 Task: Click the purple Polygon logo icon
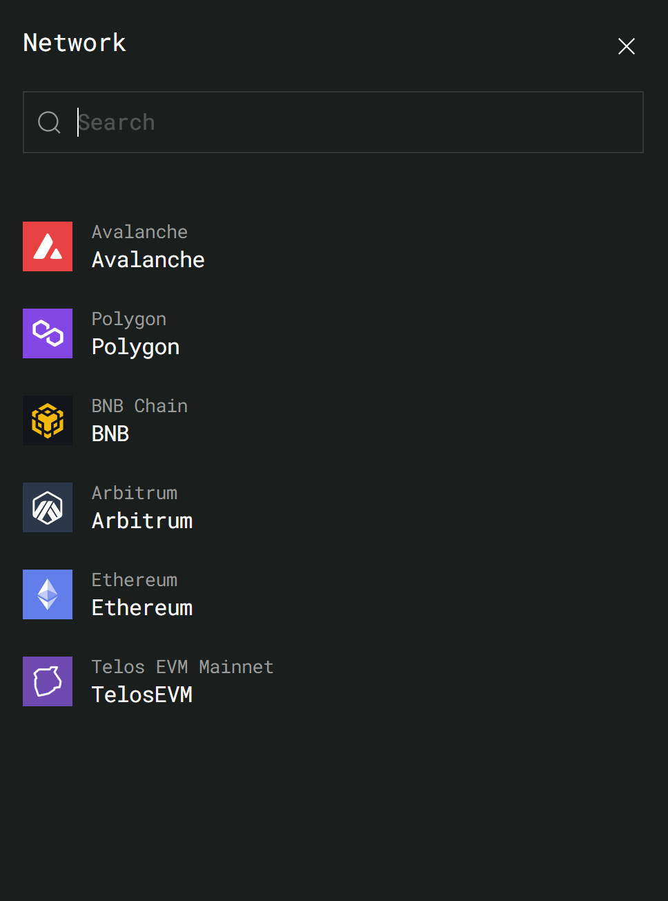48,333
